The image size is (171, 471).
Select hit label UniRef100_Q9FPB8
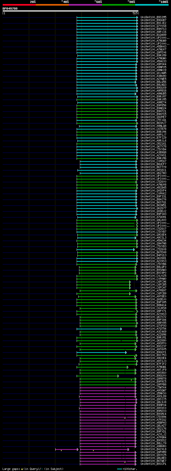(153, 384)
